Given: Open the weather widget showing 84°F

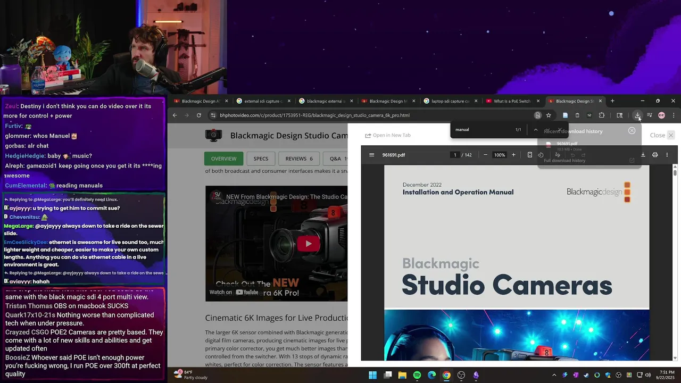Looking at the screenshot, I should (190, 375).
